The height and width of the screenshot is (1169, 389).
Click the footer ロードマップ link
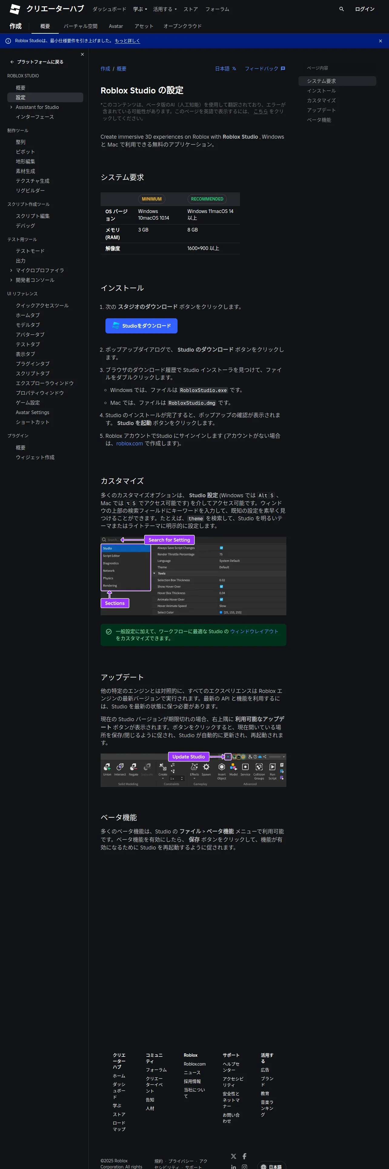pyautogui.click(x=119, y=1126)
